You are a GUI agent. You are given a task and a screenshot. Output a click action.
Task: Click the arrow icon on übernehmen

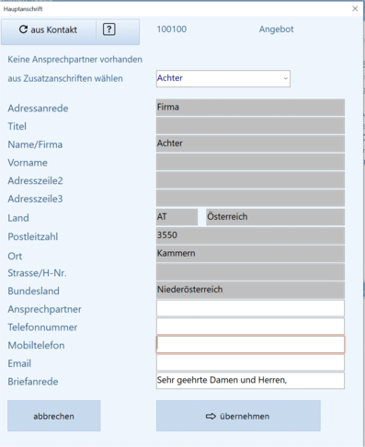[211, 416]
